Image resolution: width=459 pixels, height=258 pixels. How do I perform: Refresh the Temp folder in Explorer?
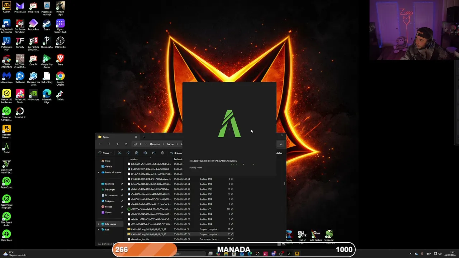point(126,144)
